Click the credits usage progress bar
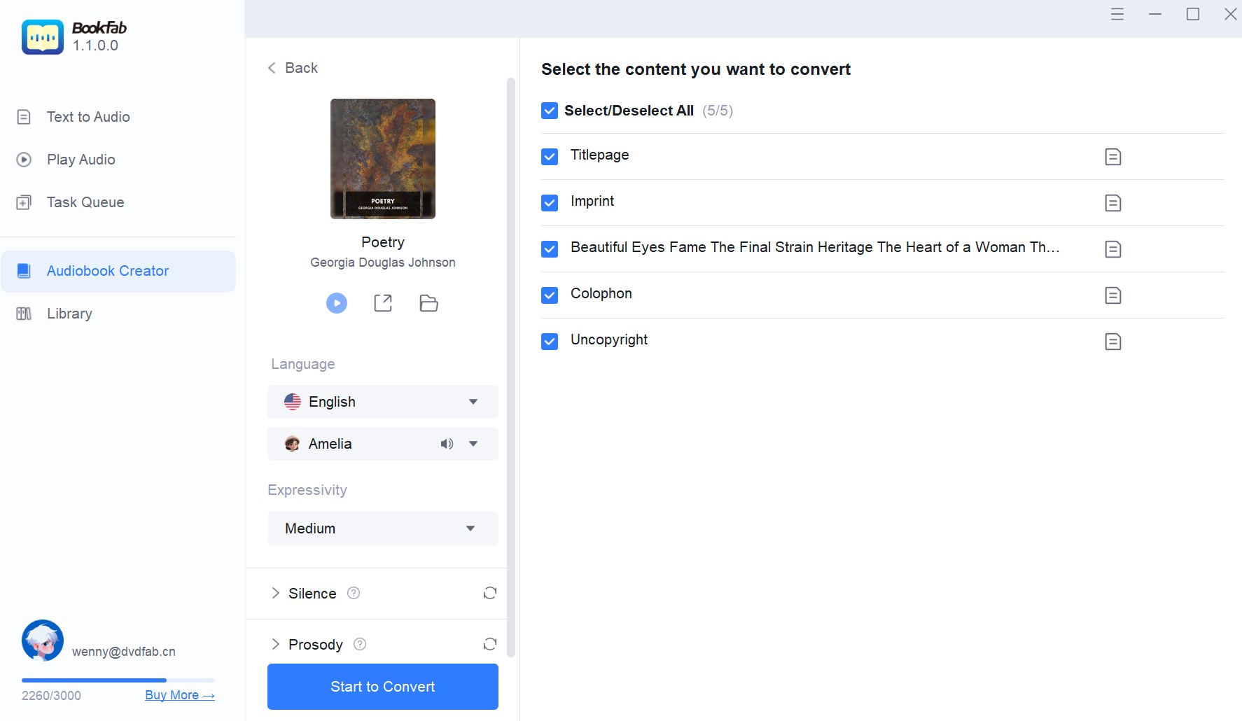Screen dimensions: 1242x721 pyautogui.click(x=118, y=680)
